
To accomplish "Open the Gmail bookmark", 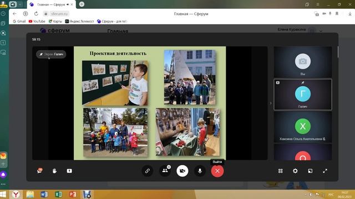I will (19, 21).
